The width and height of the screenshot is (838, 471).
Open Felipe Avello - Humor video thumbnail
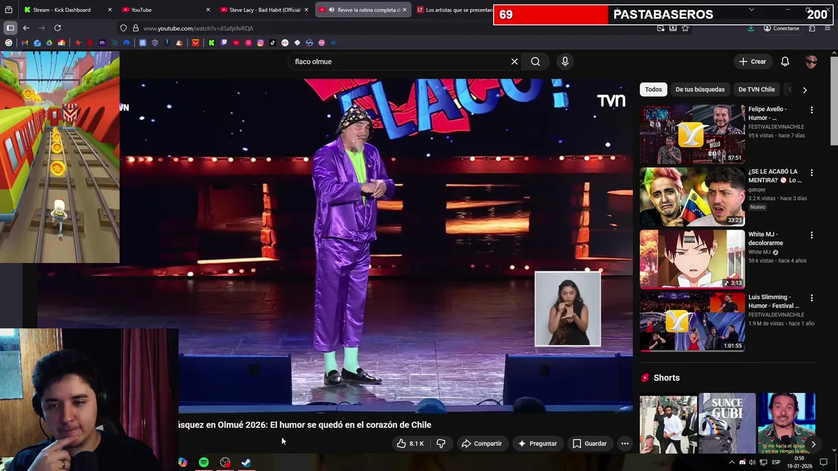[692, 134]
